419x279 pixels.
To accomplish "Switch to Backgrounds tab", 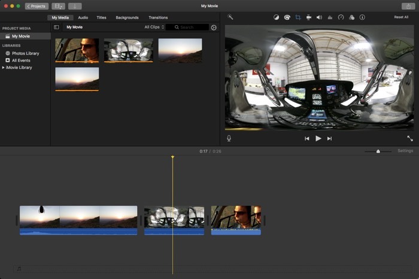I will pyautogui.click(x=127, y=17).
